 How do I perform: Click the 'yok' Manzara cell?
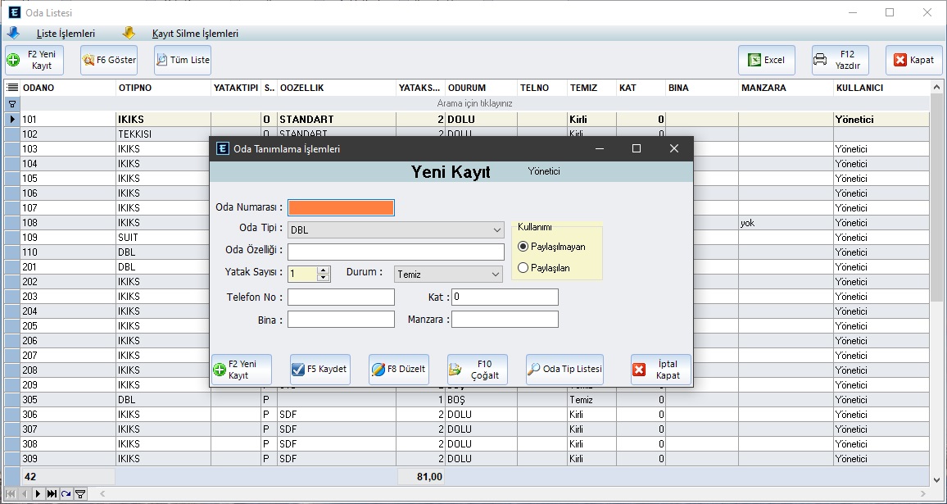click(785, 222)
